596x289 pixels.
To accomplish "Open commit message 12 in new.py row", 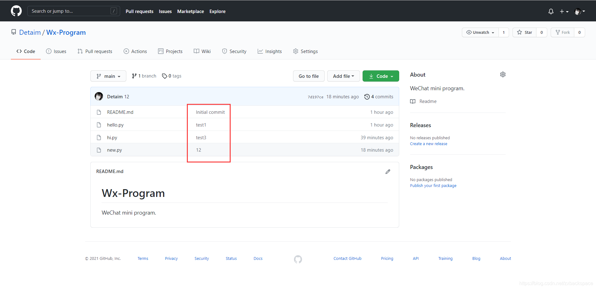I will pyautogui.click(x=198, y=150).
